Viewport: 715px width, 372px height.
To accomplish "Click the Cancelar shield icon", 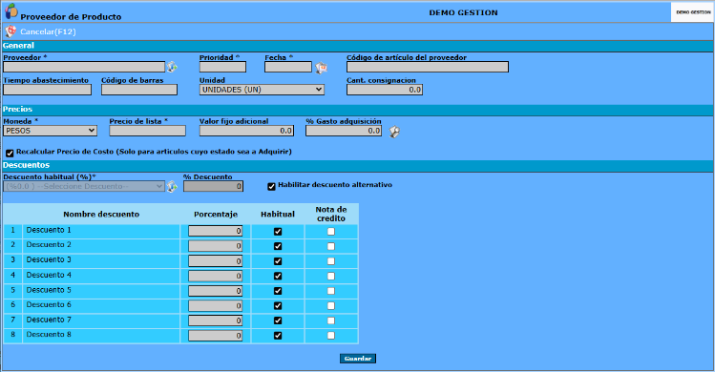I will (x=11, y=31).
